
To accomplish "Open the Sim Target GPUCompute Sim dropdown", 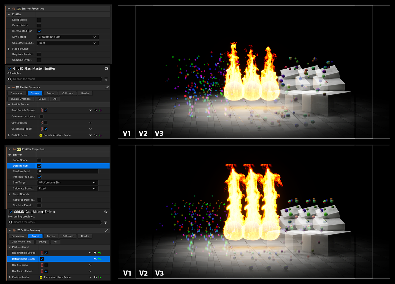I will pos(67,37).
